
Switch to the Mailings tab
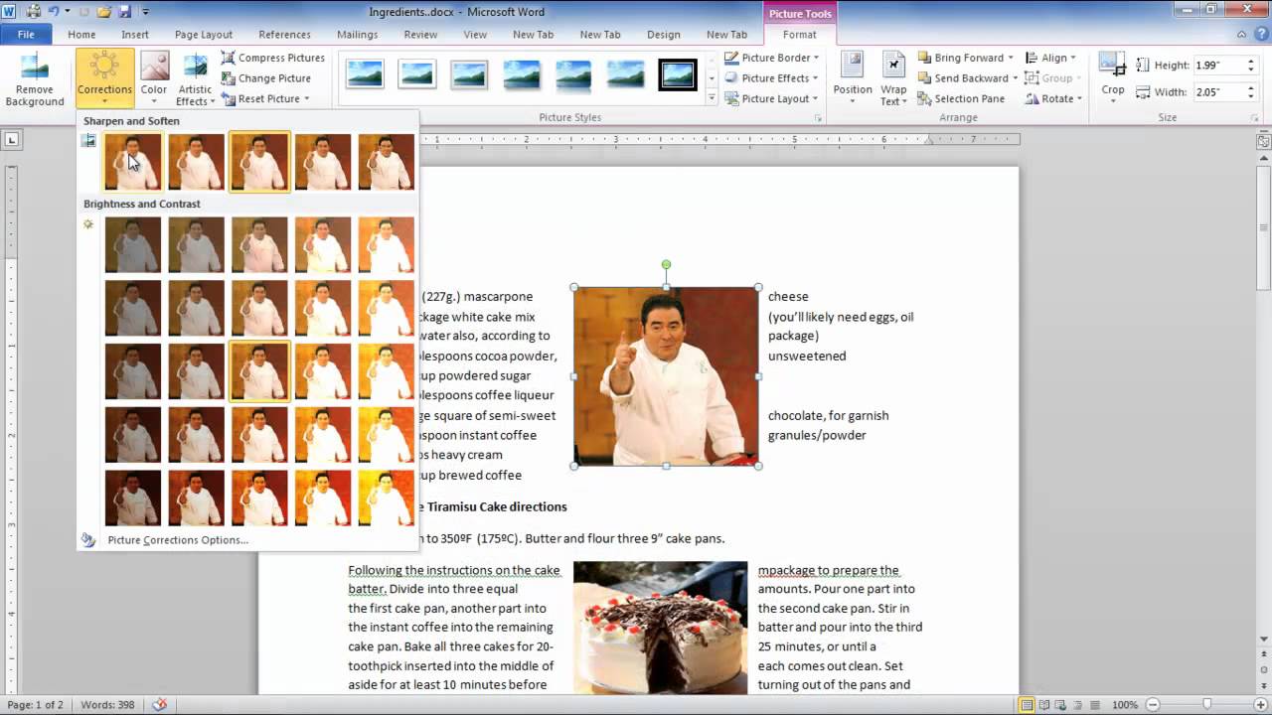(x=357, y=35)
